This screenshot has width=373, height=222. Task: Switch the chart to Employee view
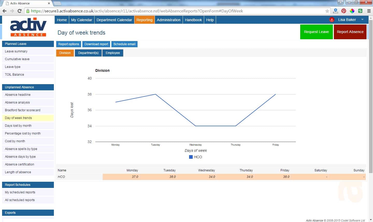click(x=113, y=53)
